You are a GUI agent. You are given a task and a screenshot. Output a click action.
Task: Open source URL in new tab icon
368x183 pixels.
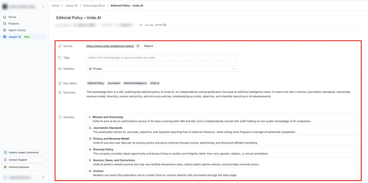[138, 46]
